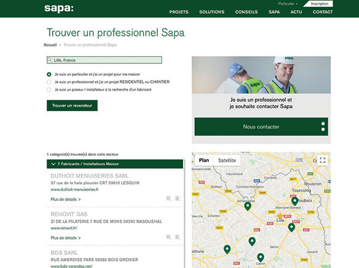
Task: Open the CONSEILS menu
Action: [x=247, y=12]
